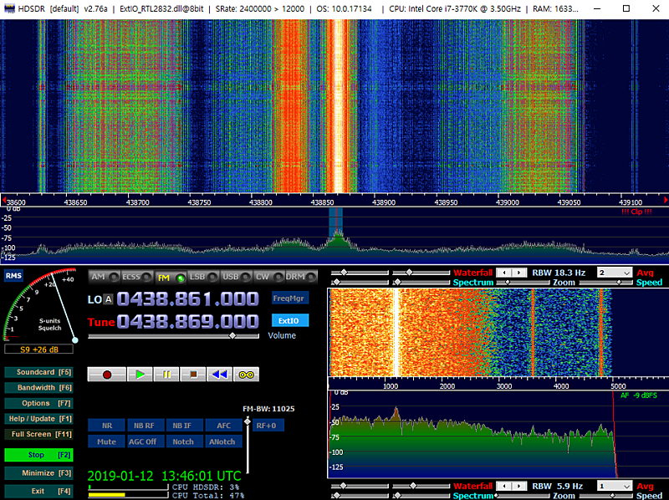Open Soundcard [F5] settings
The image size is (669, 500).
39,372
